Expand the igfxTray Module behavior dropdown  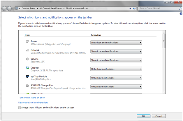(116, 78)
